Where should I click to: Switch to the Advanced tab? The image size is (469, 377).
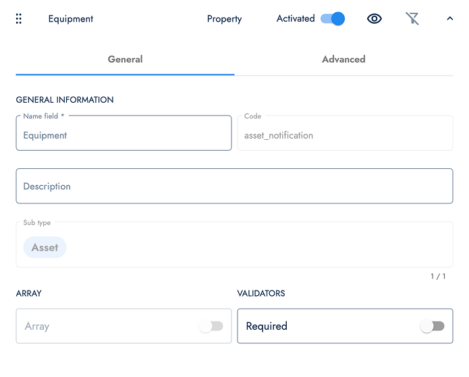[x=343, y=59]
